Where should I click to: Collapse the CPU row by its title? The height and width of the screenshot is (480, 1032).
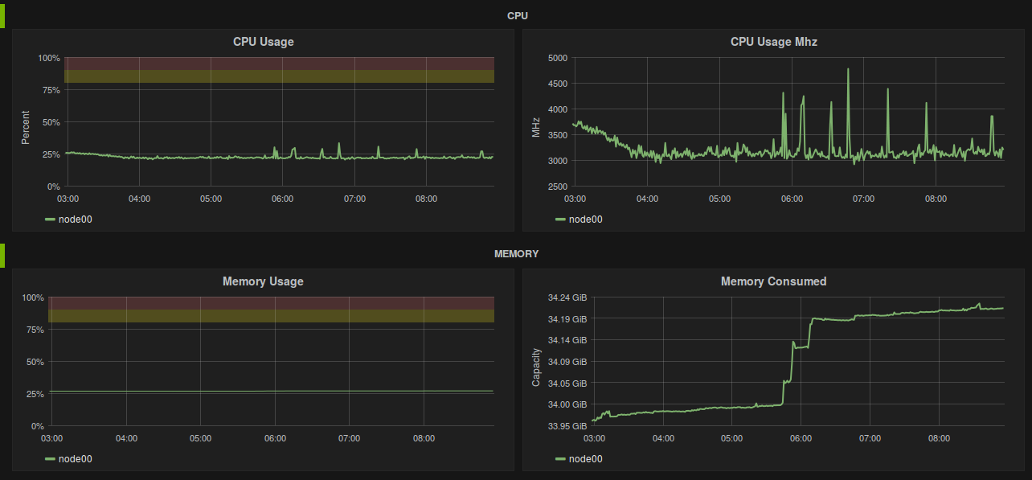tap(517, 15)
